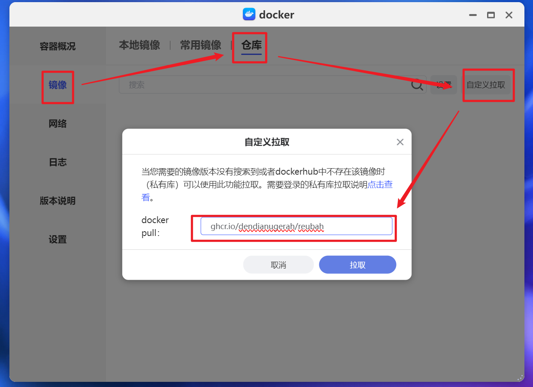
Task: Switch to the 本地镜像 tab
Action: [x=139, y=45]
